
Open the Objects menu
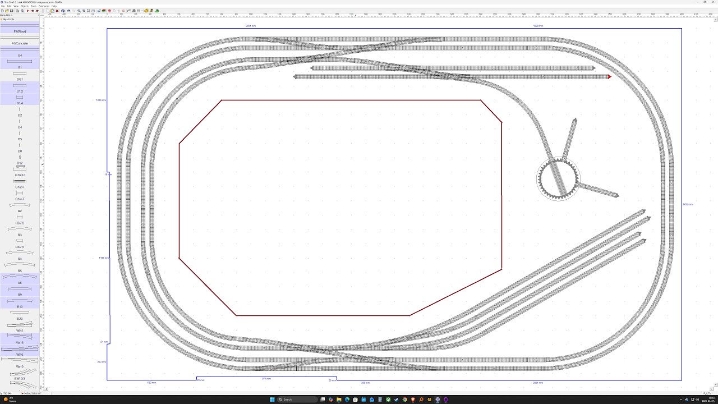pos(25,6)
